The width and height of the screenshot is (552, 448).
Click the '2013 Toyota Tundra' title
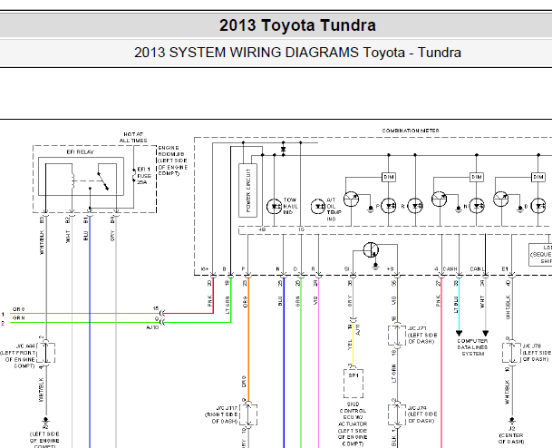coord(297,25)
